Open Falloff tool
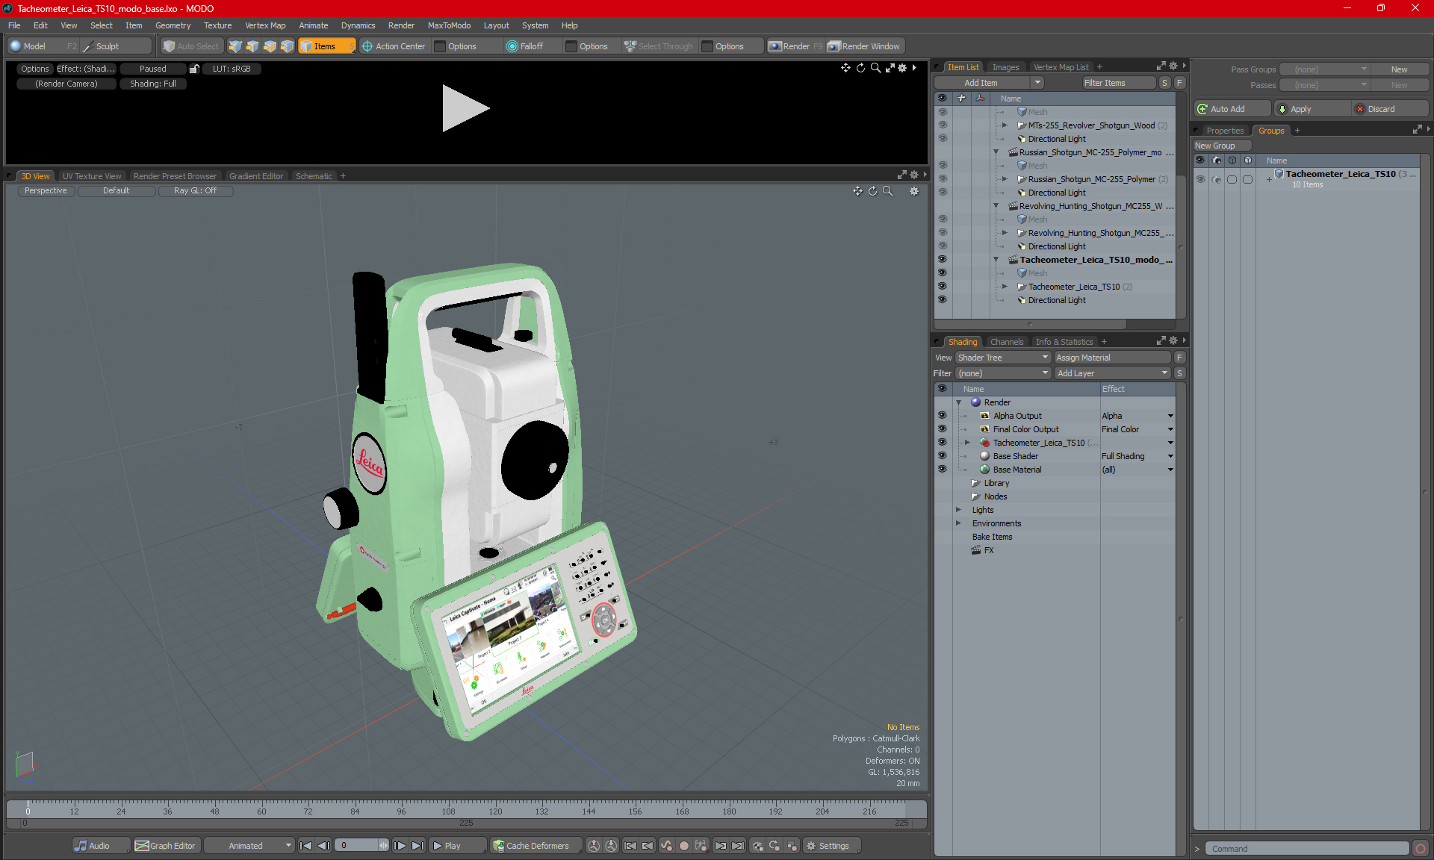This screenshot has height=860, width=1434. [x=525, y=46]
